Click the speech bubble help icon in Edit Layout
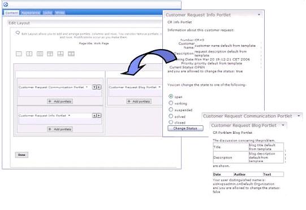Viewport: 306px width, 210px height. click(18, 33)
